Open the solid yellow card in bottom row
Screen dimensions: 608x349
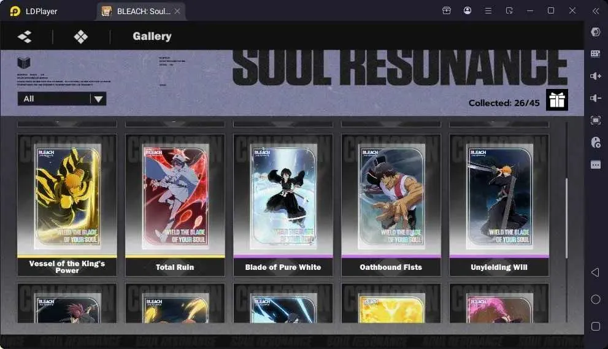[391, 303]
